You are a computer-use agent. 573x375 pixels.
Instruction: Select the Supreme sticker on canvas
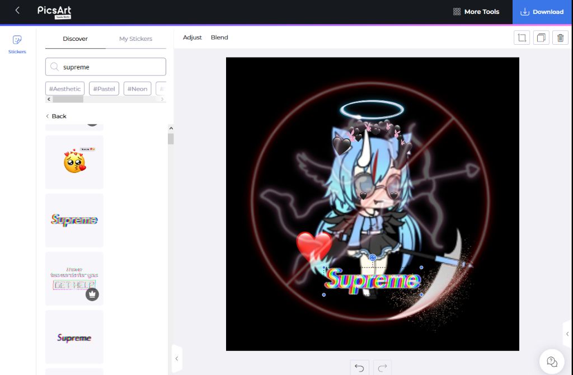tap(372, 281)
